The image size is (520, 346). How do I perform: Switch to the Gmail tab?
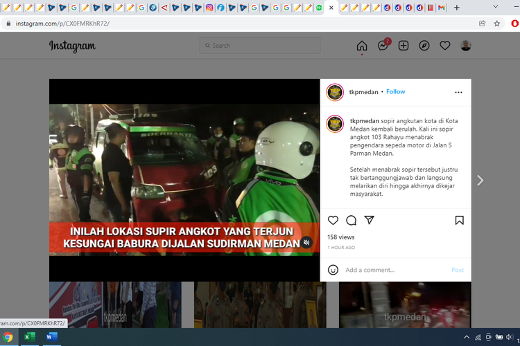442,8
